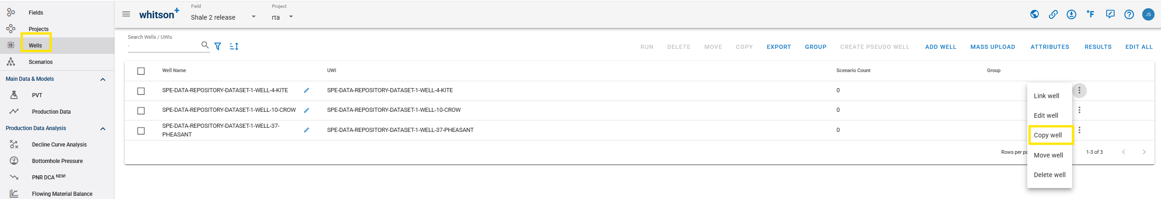Click the filter funnel icon
This screenshot has width=1161, height=199.
tap(218, 46)
